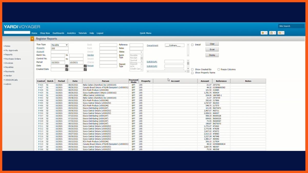Click the Display button

(212, 55)
